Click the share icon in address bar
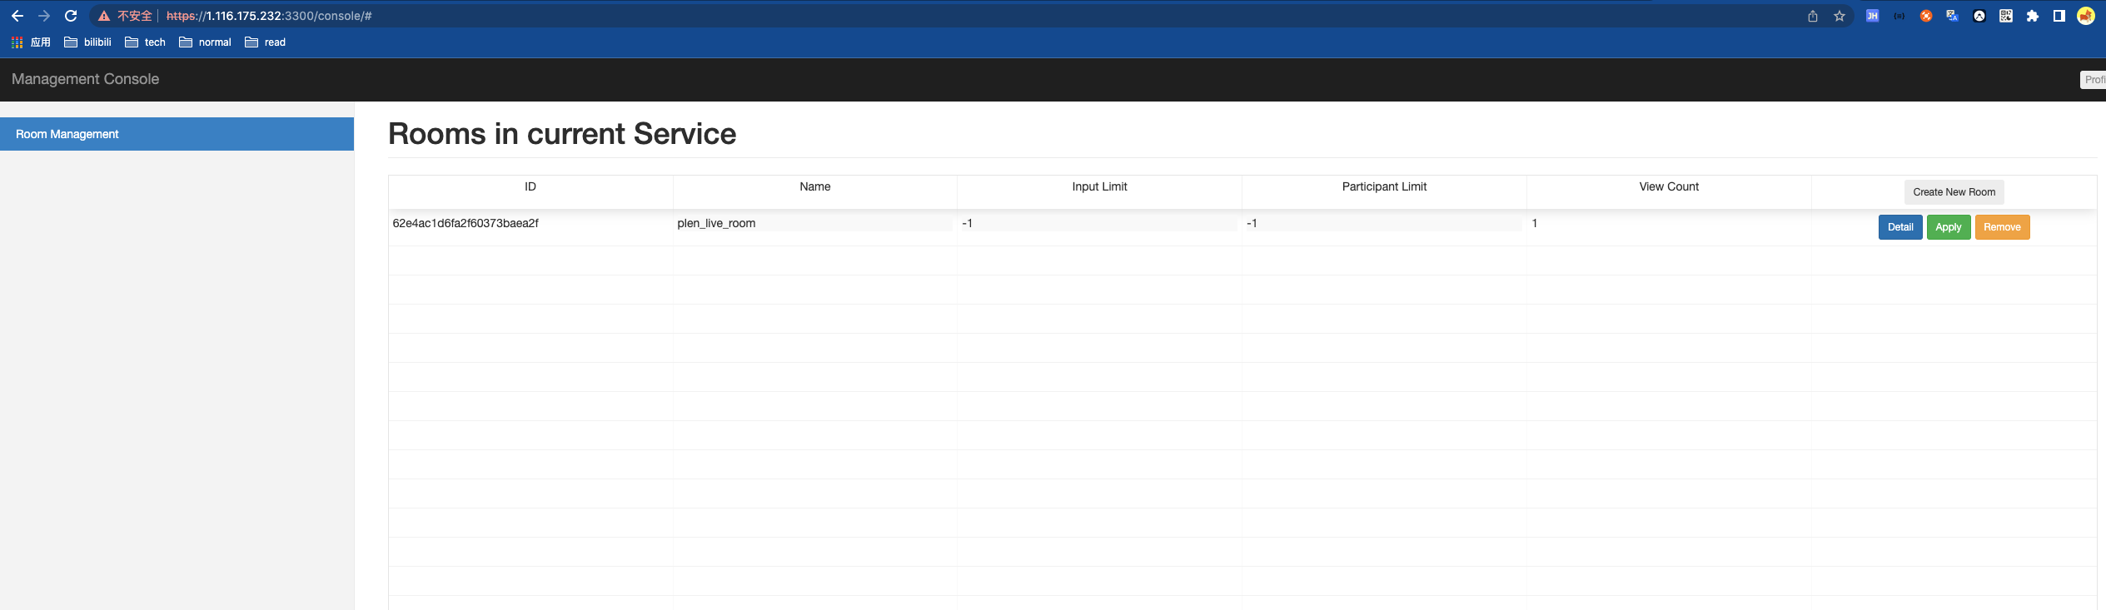The image size is (2106, 610). pos(1813,16)
